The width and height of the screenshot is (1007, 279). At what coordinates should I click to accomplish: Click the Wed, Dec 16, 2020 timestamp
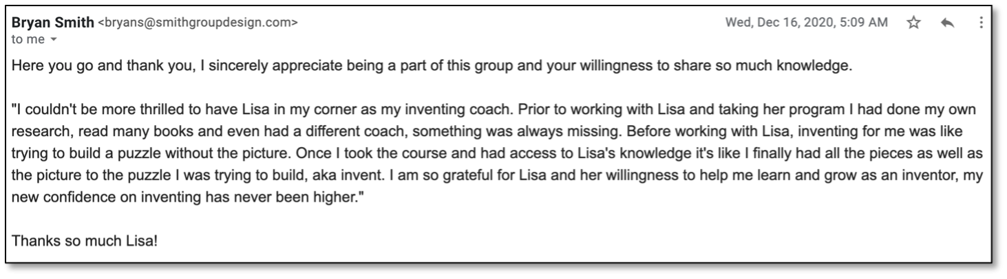[x=807, y=23]
